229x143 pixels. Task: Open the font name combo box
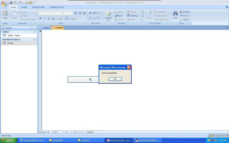point(51,13)
